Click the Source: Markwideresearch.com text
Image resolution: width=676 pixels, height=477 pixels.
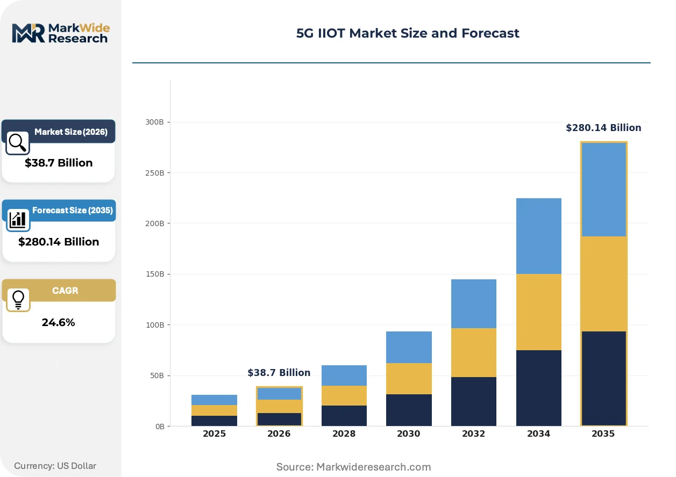[353, 467]
